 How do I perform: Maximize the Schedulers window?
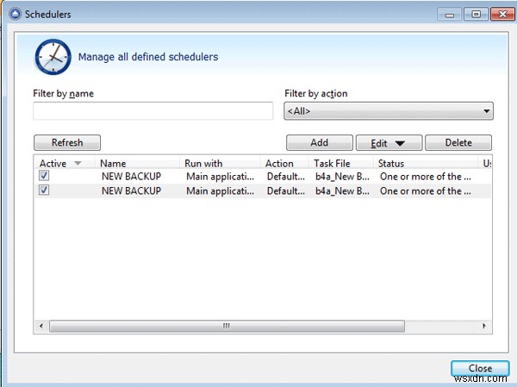point(476,15)
